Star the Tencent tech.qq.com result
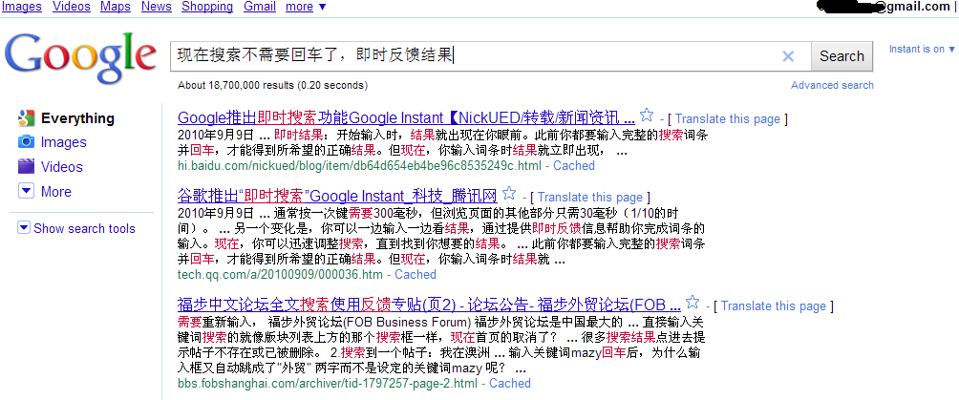 point(509,194)
